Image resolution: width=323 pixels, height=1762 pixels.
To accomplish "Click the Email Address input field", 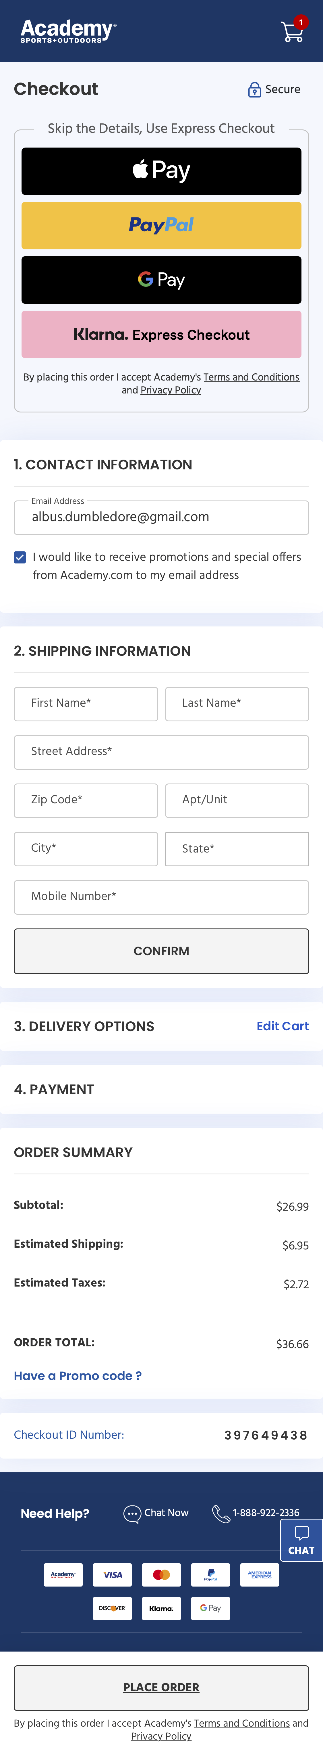I will tap(161, 517).
